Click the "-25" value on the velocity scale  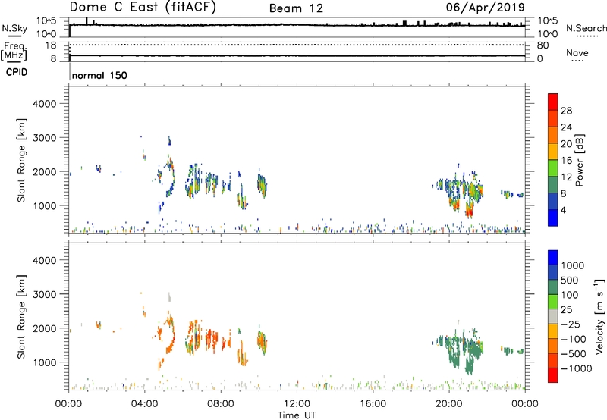571,324
